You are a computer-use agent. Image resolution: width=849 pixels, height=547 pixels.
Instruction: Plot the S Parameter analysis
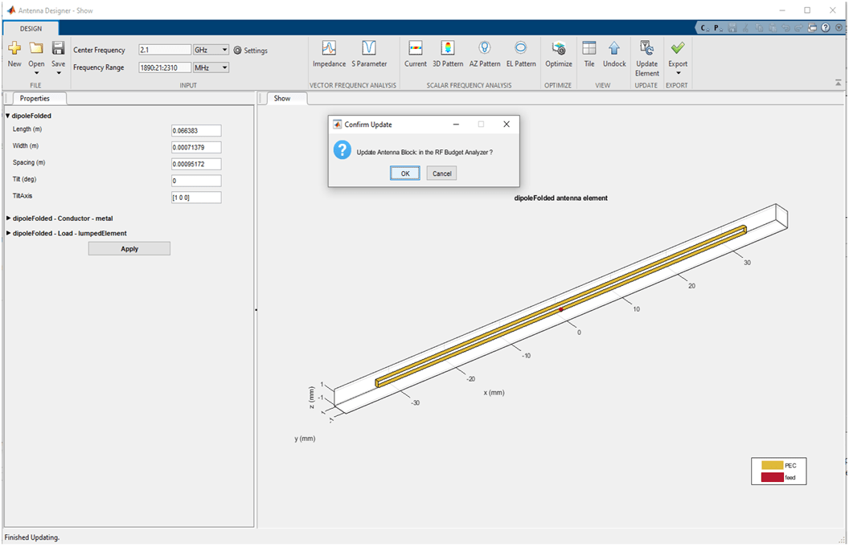(x=369, y=54)
